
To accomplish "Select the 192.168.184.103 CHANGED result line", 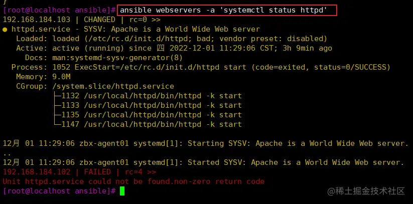I will [x=82, y=20].
